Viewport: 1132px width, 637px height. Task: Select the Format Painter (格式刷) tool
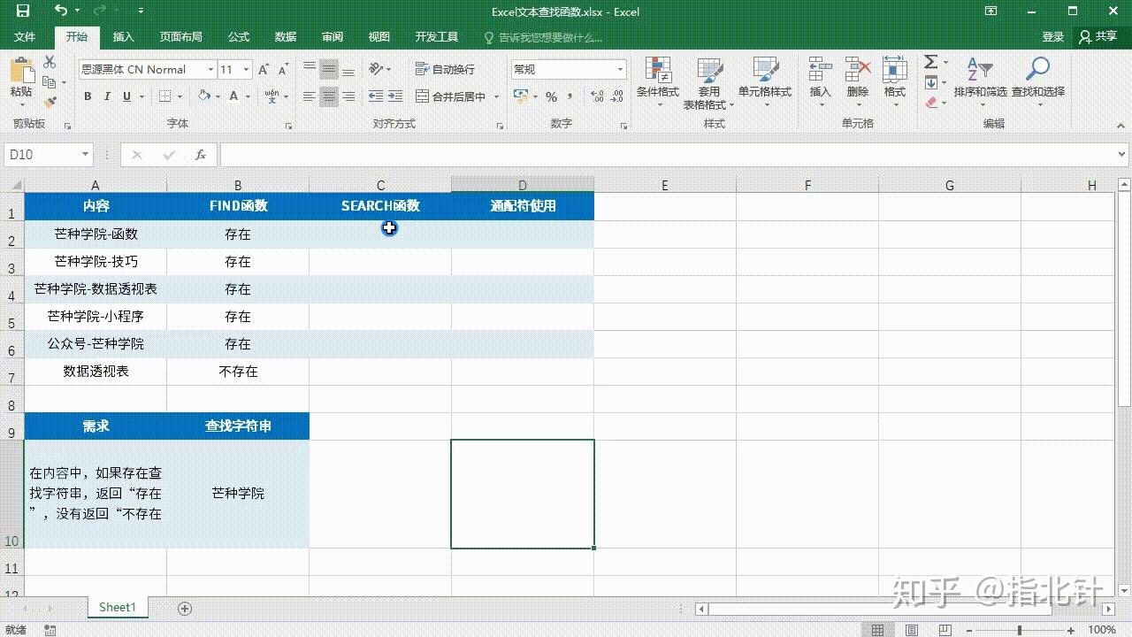[50, 104]
